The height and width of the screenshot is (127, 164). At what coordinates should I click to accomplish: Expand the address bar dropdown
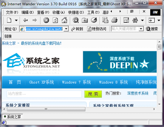coord(66,29)
